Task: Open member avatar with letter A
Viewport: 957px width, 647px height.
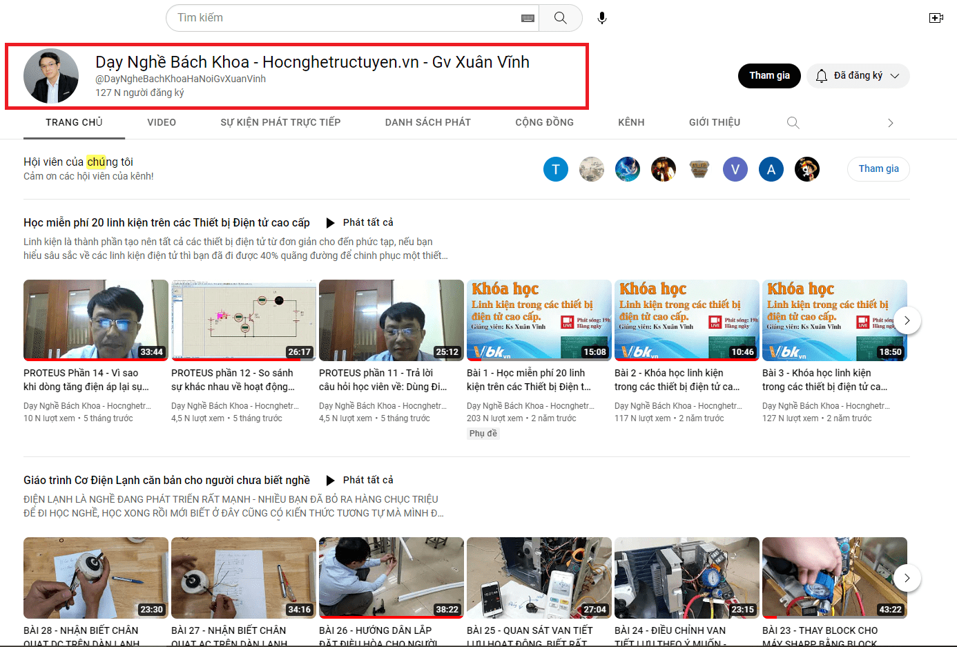Action: (x=771, y=169)
